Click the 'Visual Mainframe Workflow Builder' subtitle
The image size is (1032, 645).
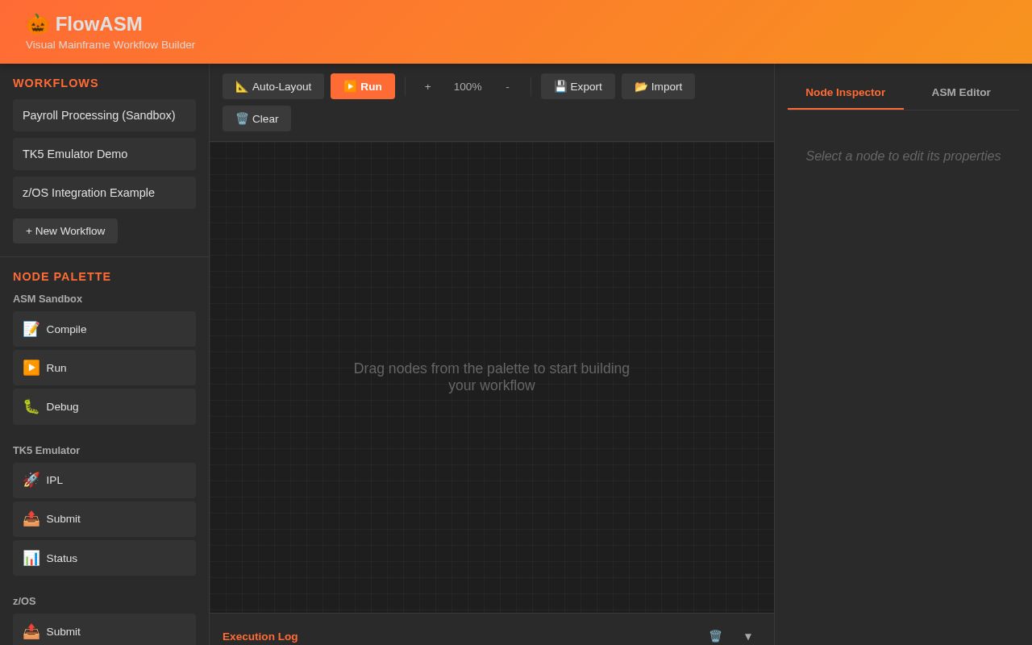[x=110, y=44]
